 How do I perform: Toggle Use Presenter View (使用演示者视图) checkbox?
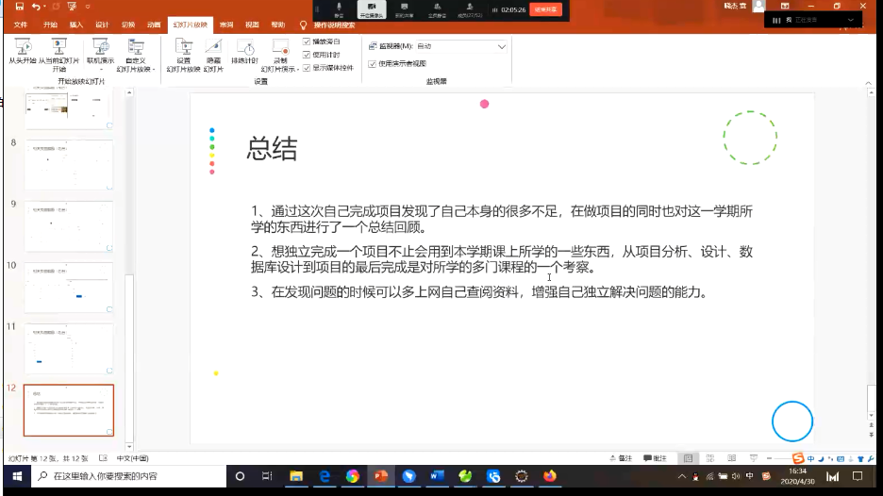tap(373, 63)
